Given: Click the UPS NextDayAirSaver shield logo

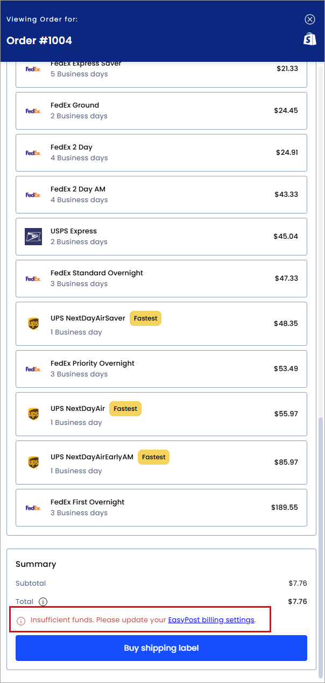Looking at the screenshot, I should coord(33,324).
